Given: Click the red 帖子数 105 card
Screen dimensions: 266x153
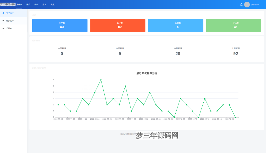Looking at the screenshot, I should 118,25.
